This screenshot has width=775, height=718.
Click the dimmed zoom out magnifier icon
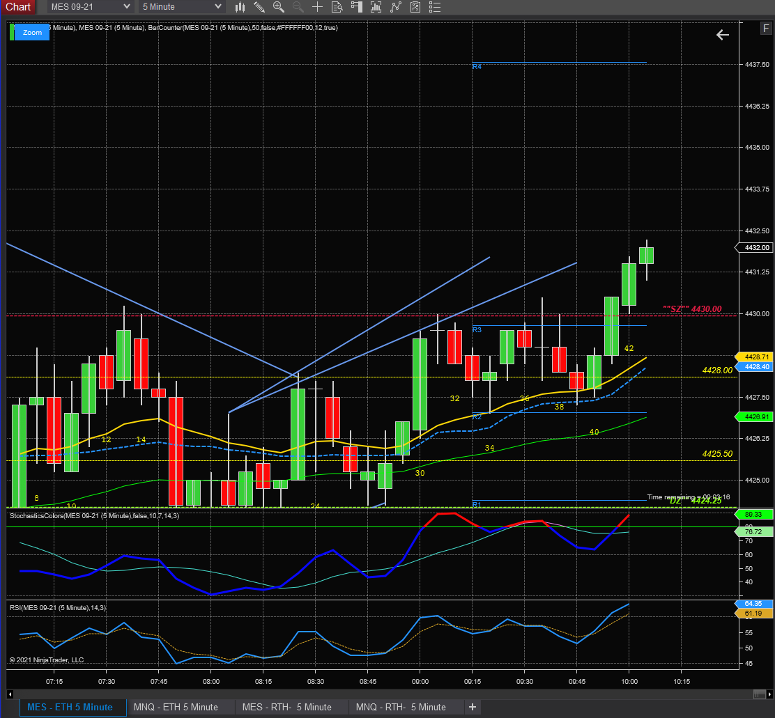[298, 7]
